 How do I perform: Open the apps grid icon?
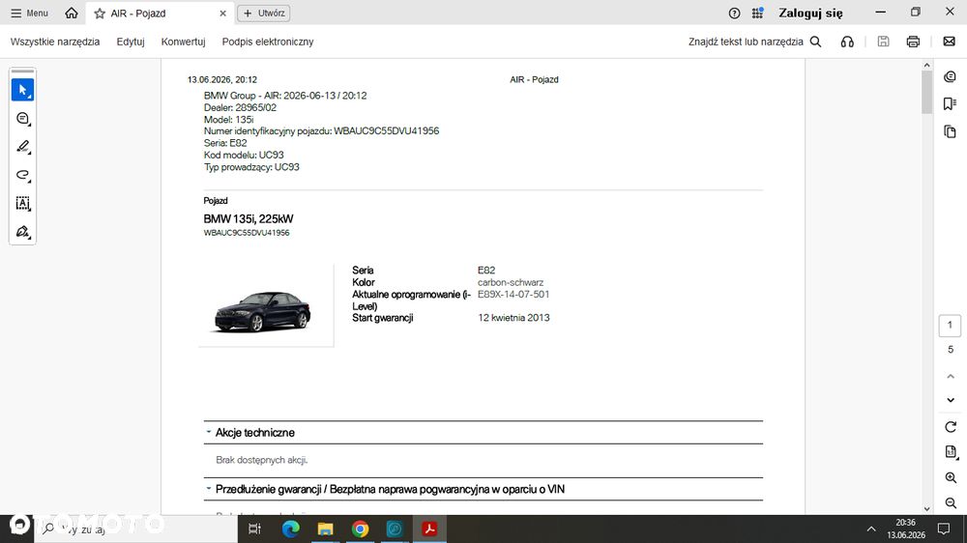[x=757, y=13]
